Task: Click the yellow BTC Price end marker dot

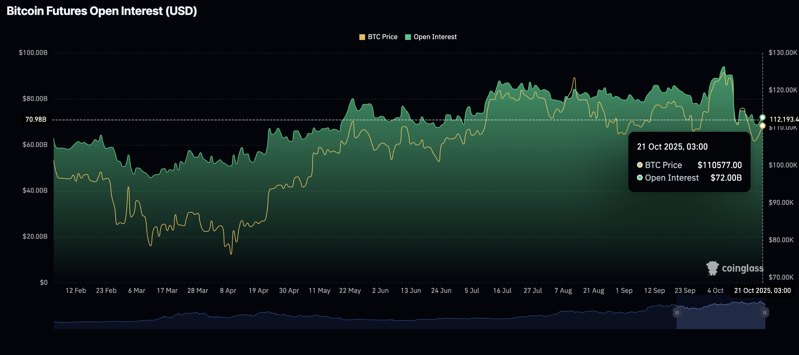Action: click(762, 125)
